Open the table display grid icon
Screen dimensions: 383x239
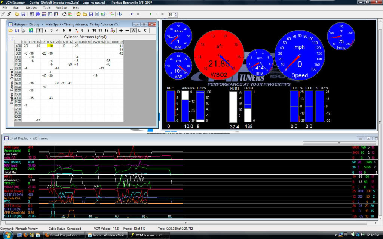(x=31, y=14)
